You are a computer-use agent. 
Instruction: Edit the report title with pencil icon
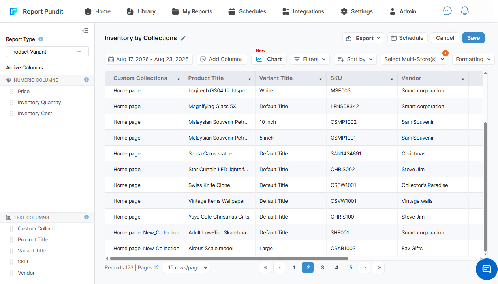[x=183, y=38]
